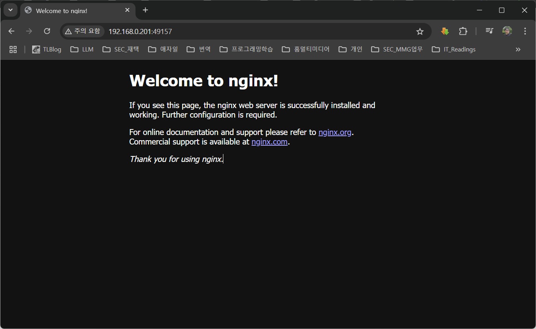Expand the 번역 bookmark folder
Screen dimensions: 536x329
click(199, 49)
